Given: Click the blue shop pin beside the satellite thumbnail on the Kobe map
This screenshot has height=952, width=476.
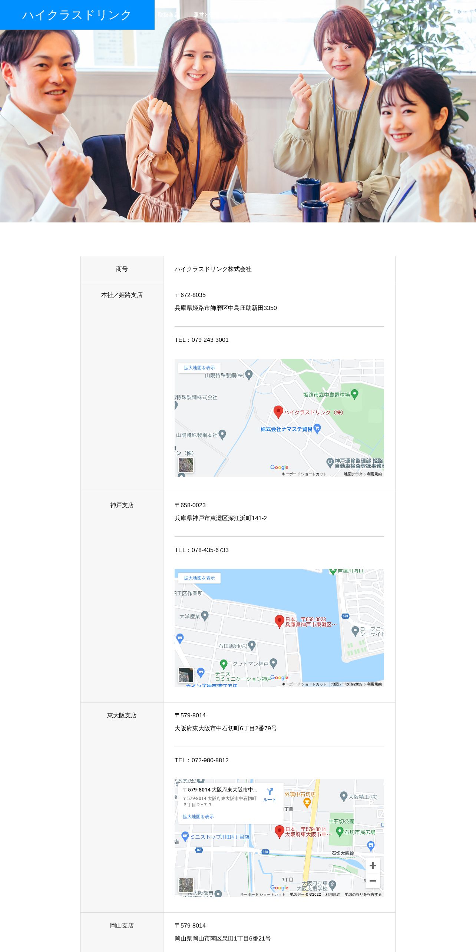Looking at the screenshot, I should coord(201,672).
